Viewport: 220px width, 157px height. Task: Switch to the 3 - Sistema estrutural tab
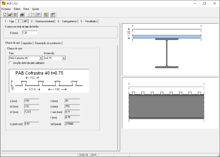[x=42, y=21]
